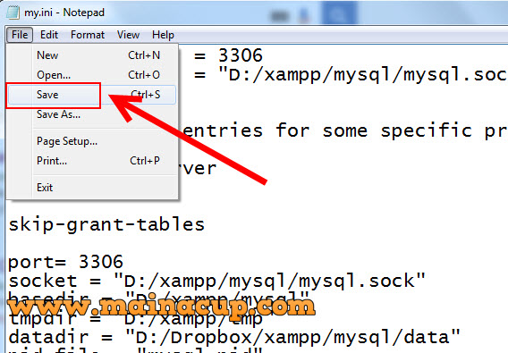Select Print... in the File menu

coord(92,161)
